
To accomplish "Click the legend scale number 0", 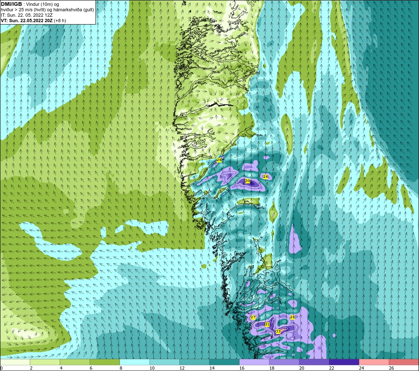I will click(1, 368).
